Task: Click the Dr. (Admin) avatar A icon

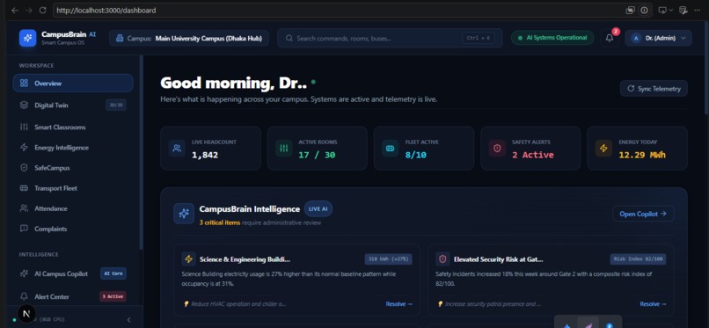Action: point(636,39)
